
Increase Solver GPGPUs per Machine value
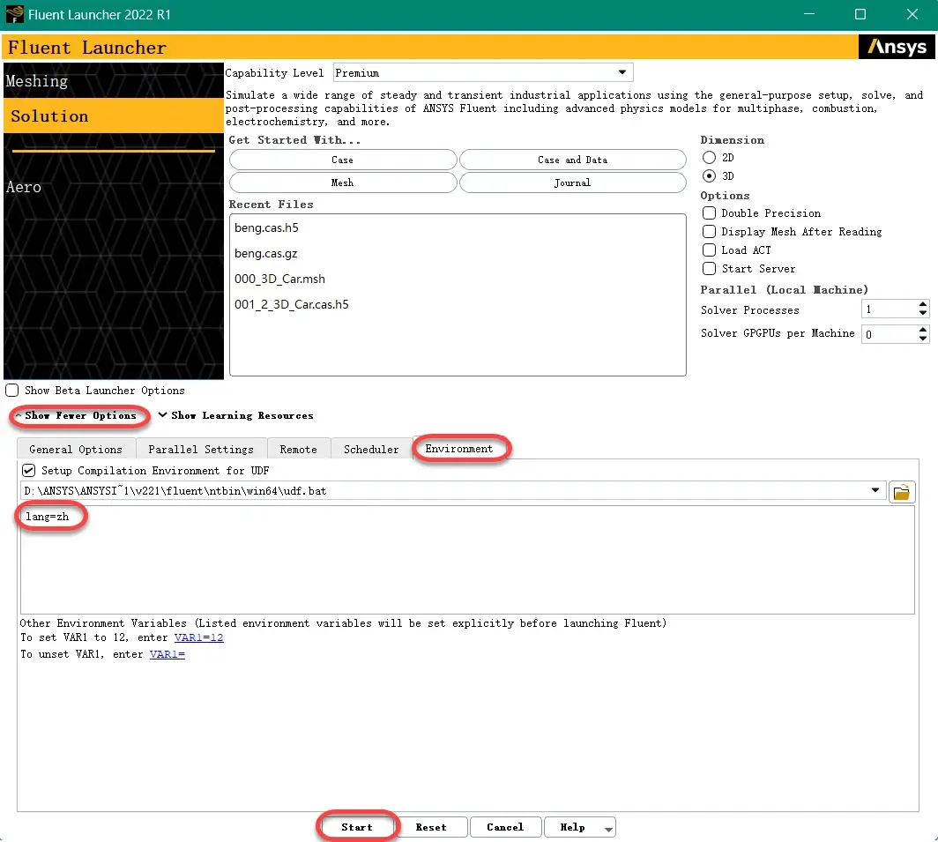(922, 329)
